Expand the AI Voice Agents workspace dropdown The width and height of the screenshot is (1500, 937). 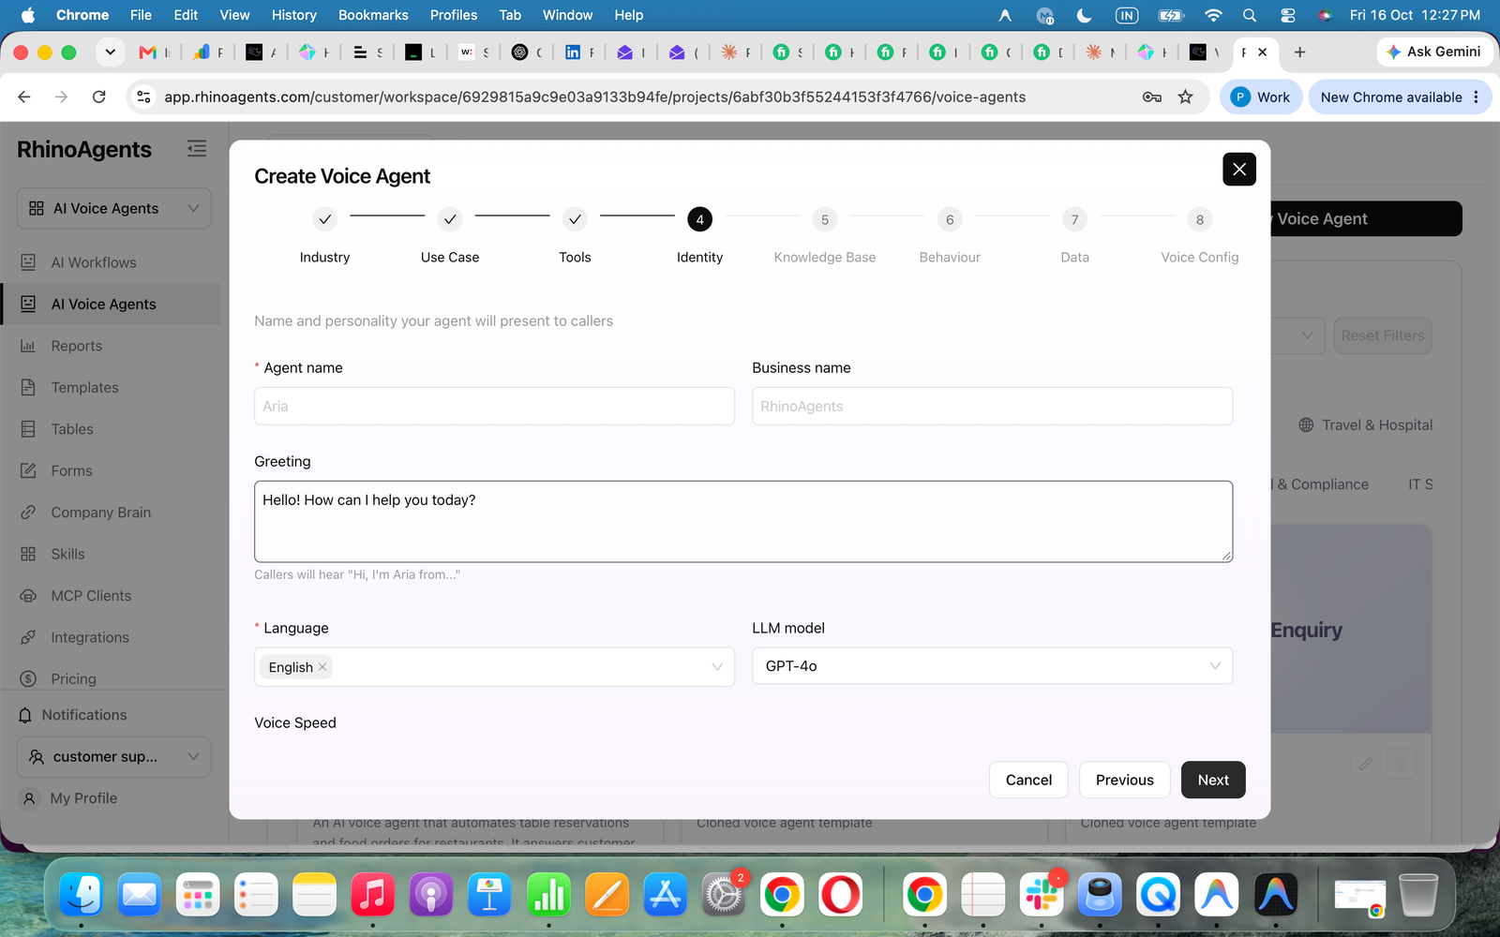pyautogui.click(x=114, y=208)
